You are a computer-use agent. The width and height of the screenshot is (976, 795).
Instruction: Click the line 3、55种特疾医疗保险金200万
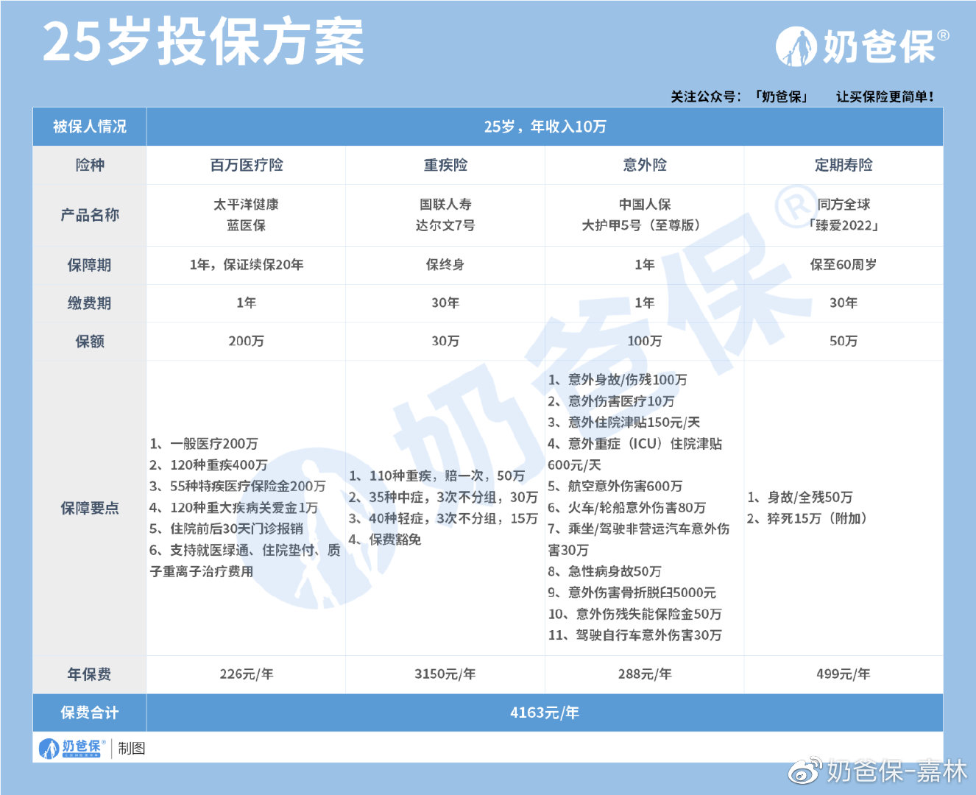tap(238, 487)
